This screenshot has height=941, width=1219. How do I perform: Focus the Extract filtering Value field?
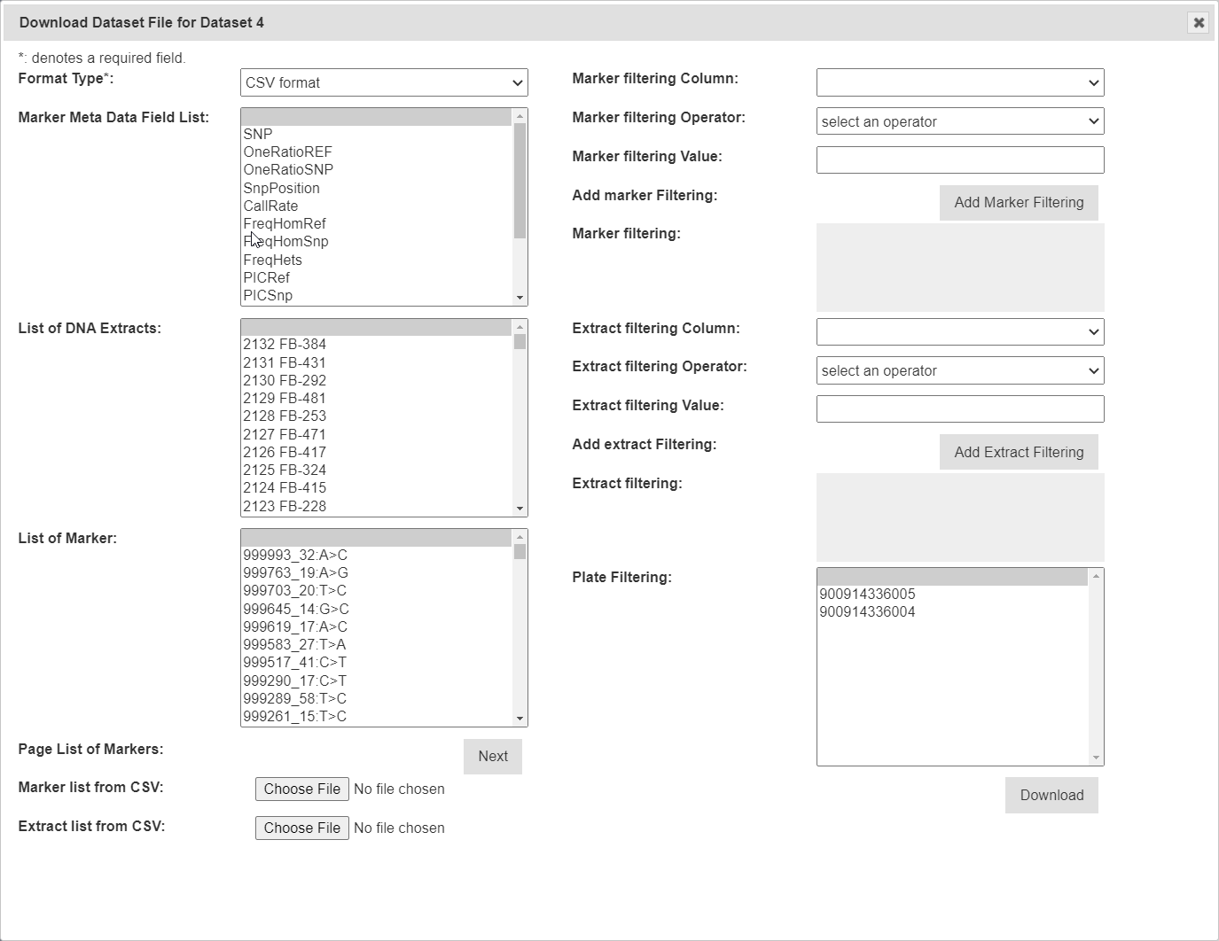click(x=959, y=409)
